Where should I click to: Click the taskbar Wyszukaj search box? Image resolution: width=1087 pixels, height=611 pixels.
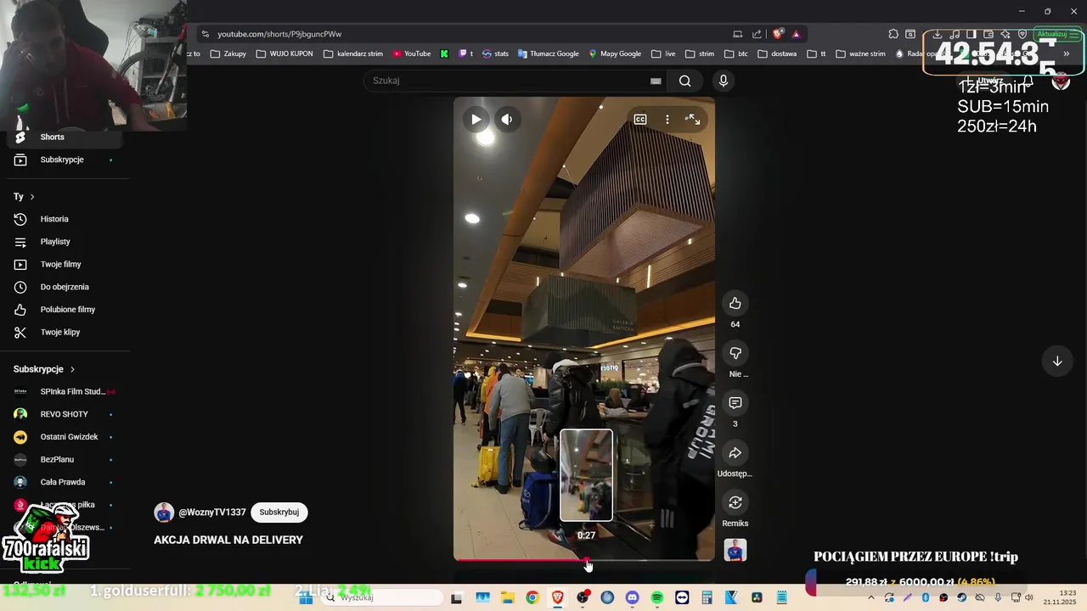pos(382,597)
